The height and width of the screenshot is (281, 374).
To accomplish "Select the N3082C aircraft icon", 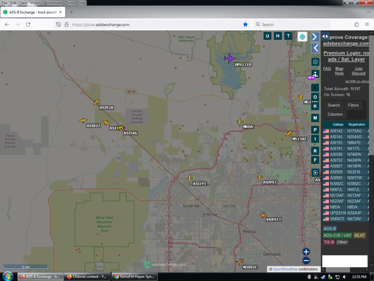I will click(x=240, y=261).
